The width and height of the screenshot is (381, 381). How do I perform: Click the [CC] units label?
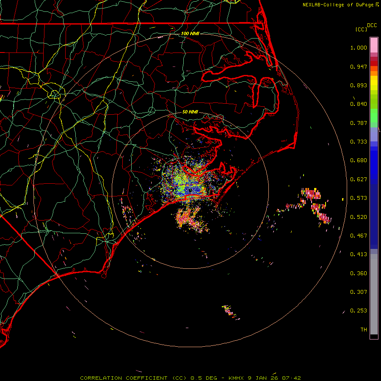click(361, 29)
